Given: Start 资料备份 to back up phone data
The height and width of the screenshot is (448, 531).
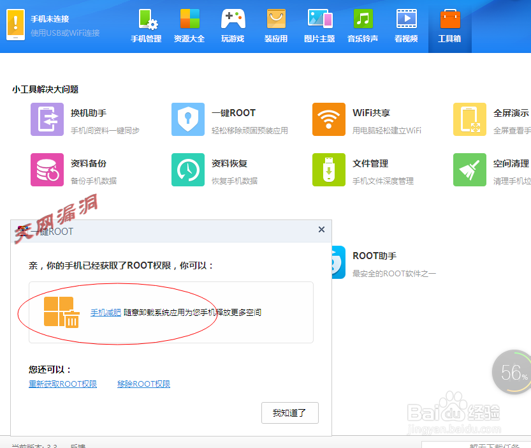Looking at the screenshot, I should click(x=48, y=170).
